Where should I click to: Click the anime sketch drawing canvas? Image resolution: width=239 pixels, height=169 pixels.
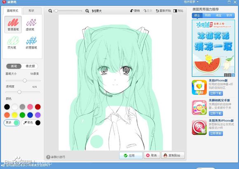tap(115, 82)
